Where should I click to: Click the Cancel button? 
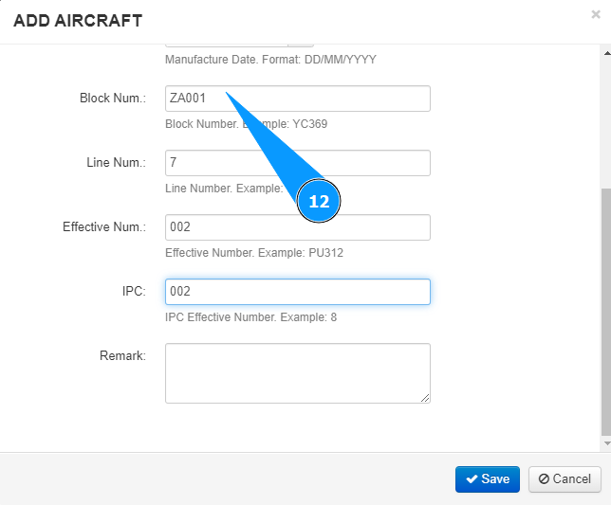pos(565,478)
